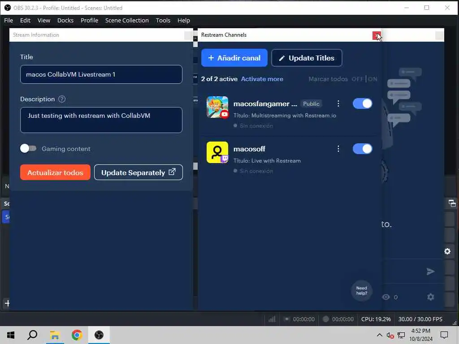Click the OBS Studio taskbar icon
The image size is (459, 344).
(x=99, y=335)
